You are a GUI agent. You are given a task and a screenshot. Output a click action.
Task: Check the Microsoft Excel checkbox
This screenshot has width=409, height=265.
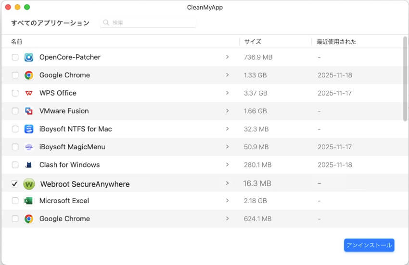[15, 201]
